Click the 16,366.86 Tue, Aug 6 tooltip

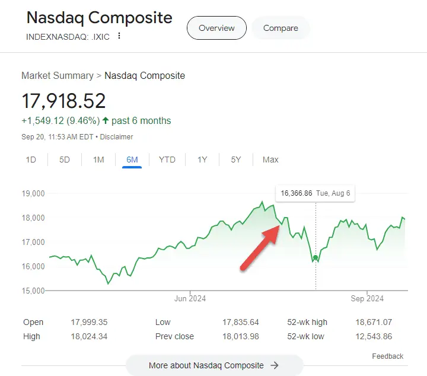click(315, 193)
